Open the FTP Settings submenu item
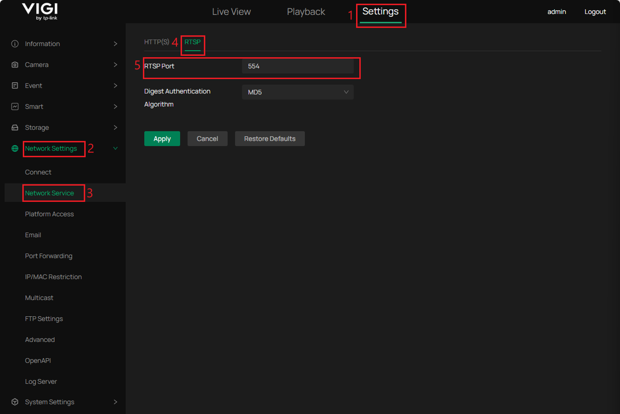Viewport: 620px width, 414px height. click(x=44, y=318)
